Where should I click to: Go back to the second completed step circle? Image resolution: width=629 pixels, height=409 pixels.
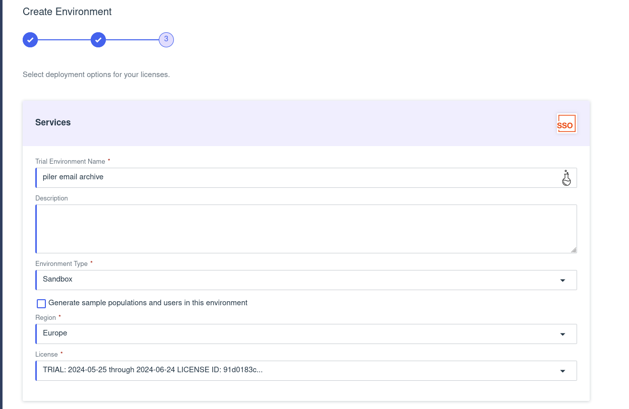pyautogui.click(x=98, y=40)
